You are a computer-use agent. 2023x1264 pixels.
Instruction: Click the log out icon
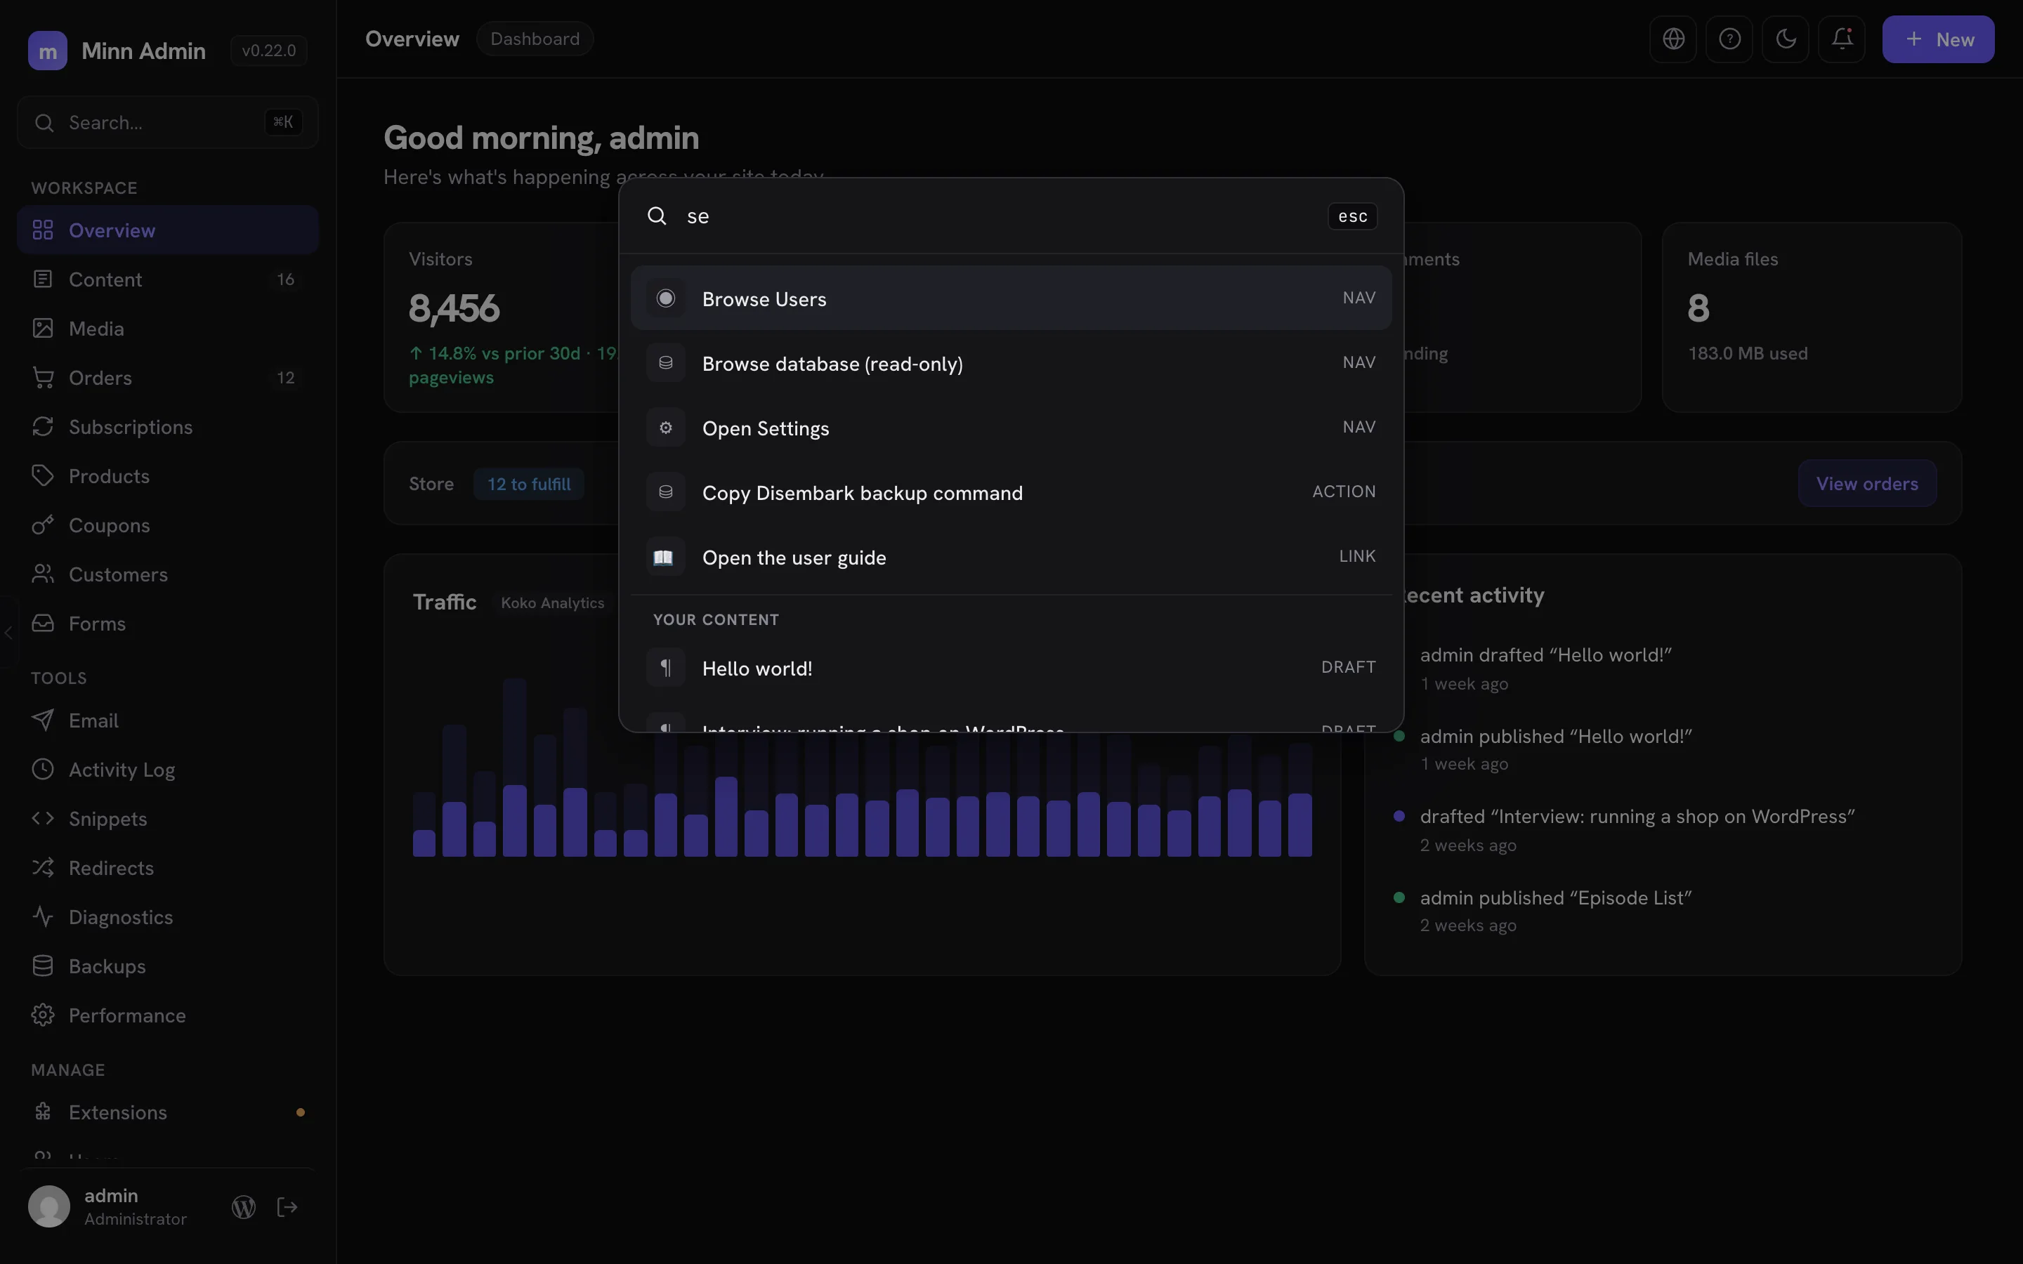pos(287,1207)
